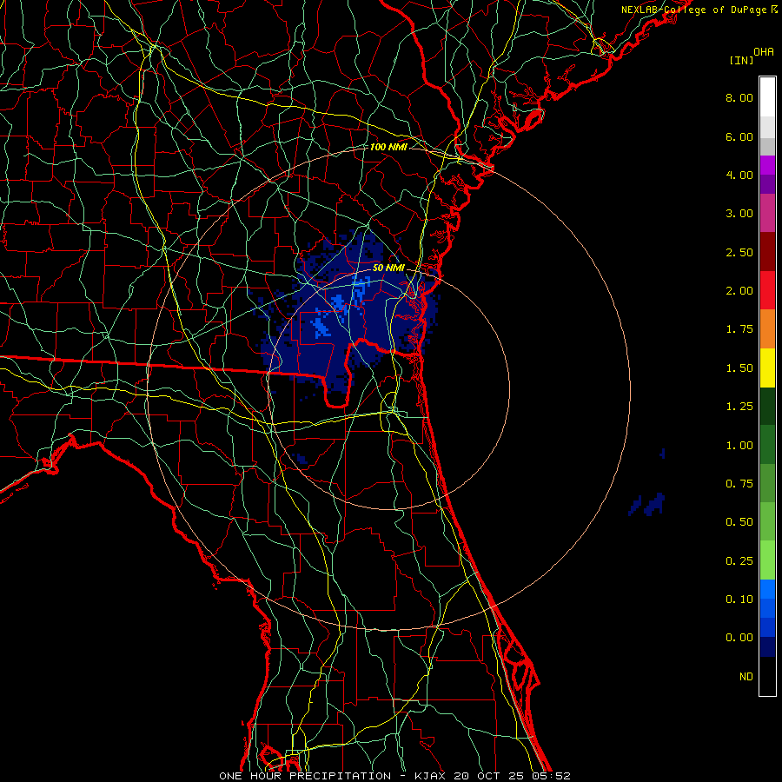Click the 2.00 legend value
782x782 pixels.
739,291
